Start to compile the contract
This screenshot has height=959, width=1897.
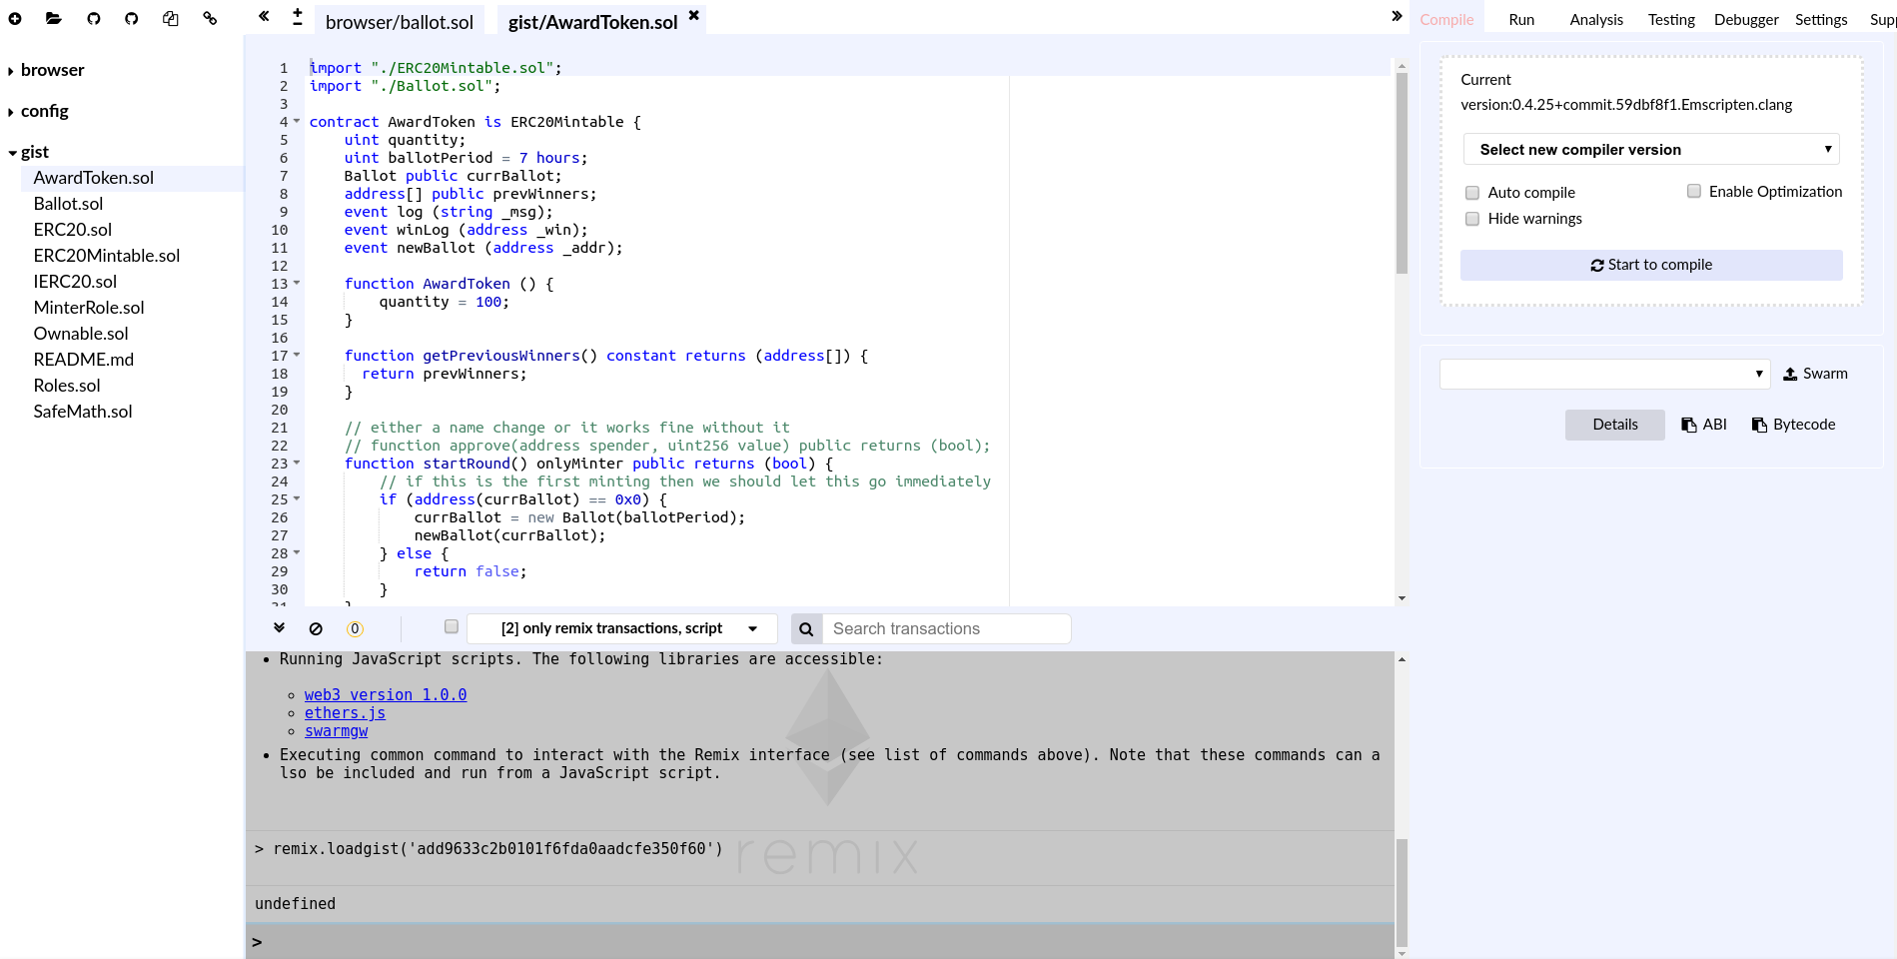click(x=1651, y=265)
